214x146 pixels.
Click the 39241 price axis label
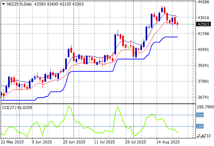pos(203,66)
